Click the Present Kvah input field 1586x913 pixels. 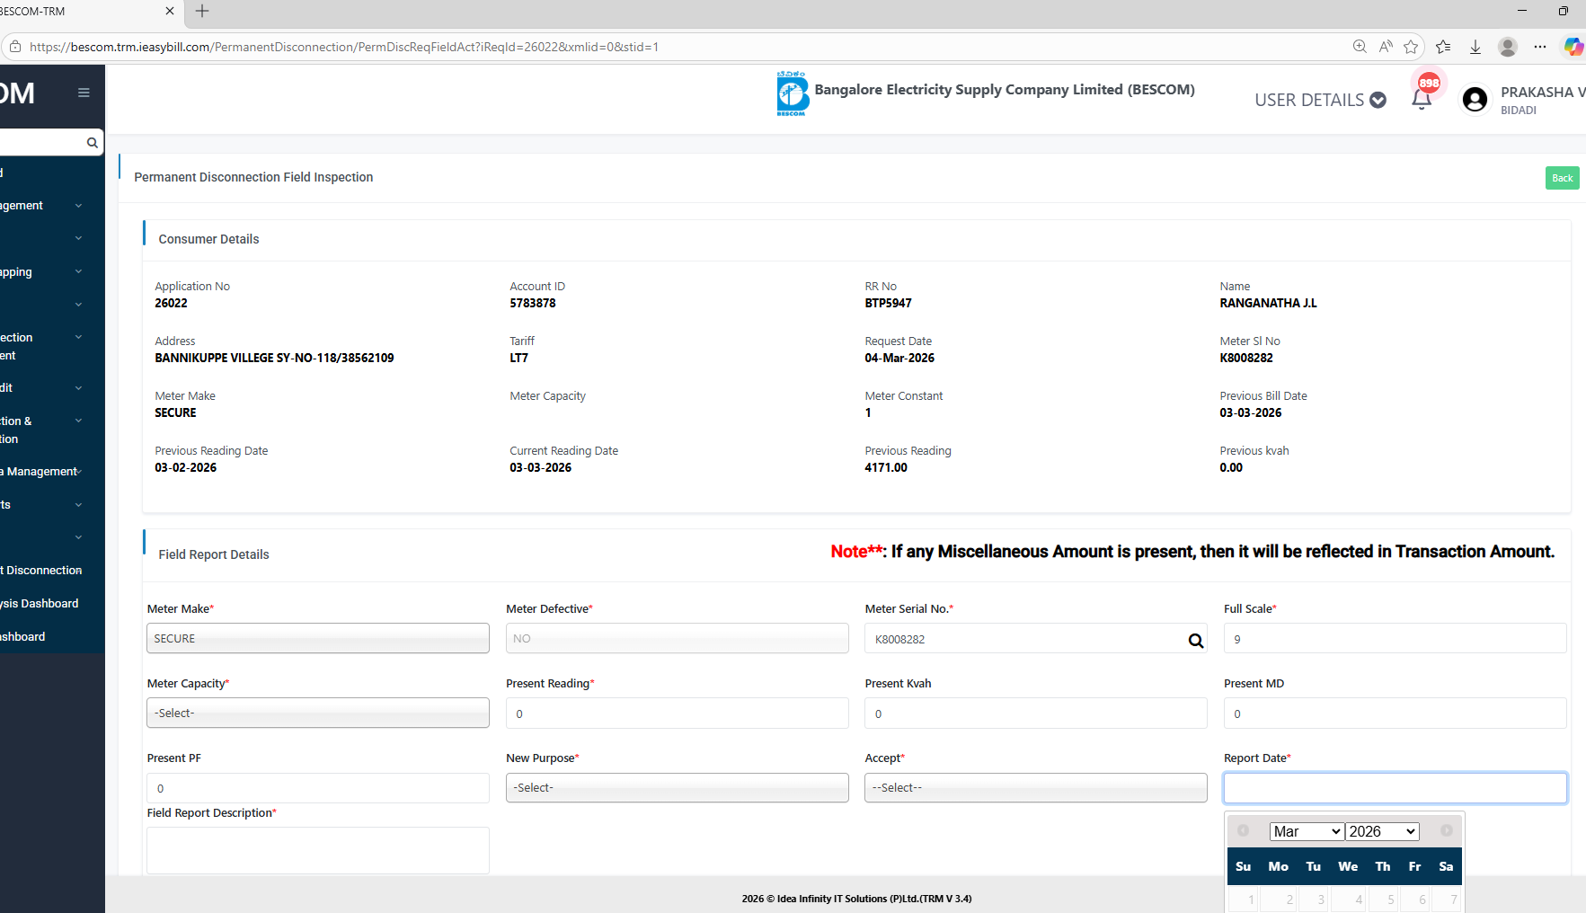pyautogui.click(x=1036, y=714)
